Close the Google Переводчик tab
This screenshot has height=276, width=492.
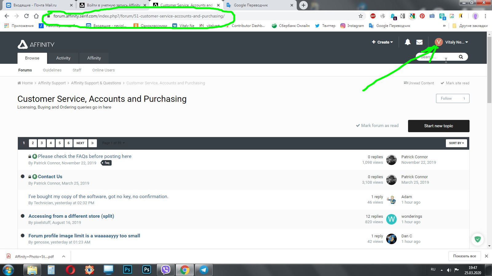tap(292, 5)
